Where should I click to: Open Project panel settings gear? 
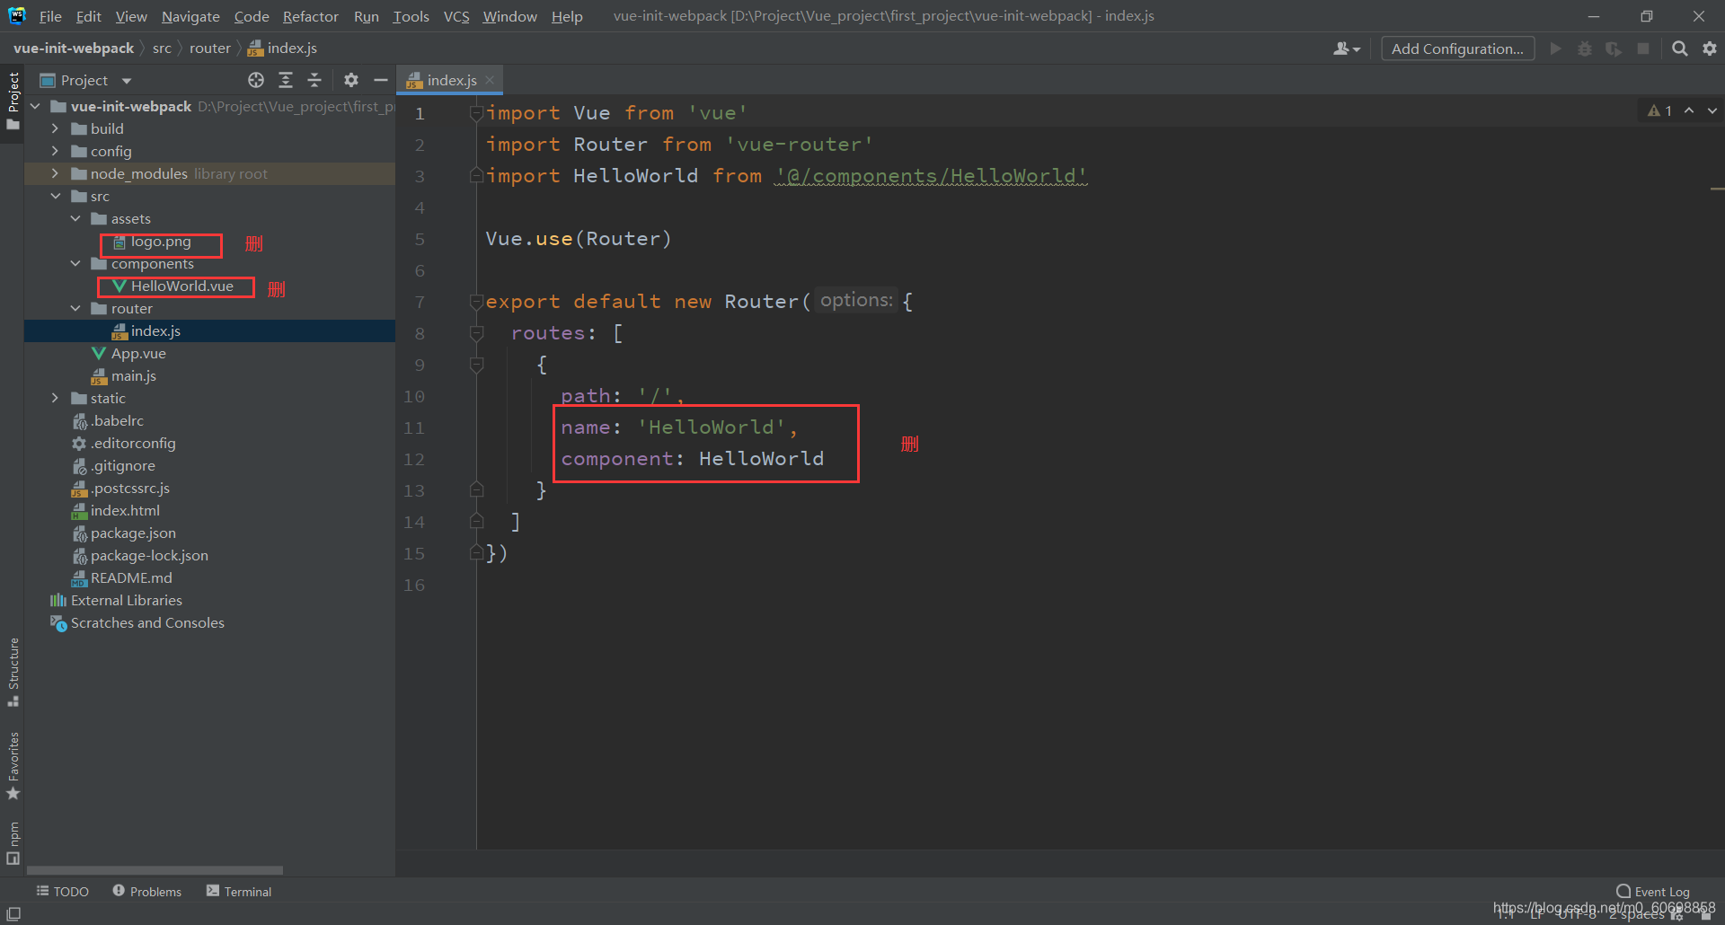350,80
